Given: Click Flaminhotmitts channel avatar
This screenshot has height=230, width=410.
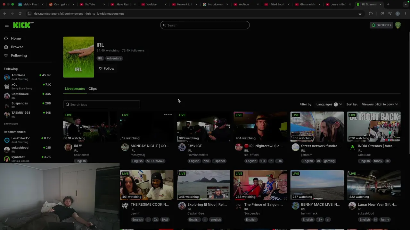Looking at the screenshot, I should [182, 147].
